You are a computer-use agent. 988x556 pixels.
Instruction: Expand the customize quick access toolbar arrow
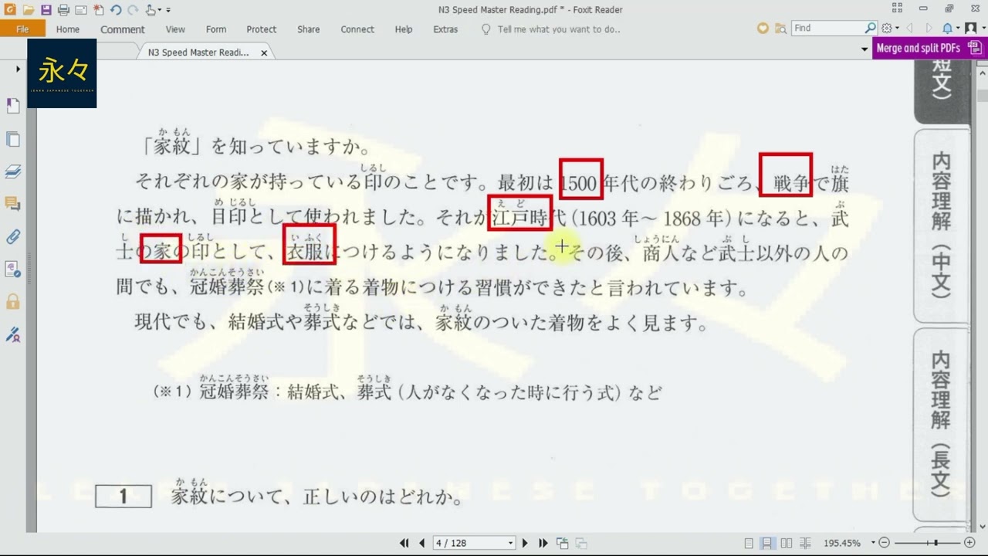point(168,10)
